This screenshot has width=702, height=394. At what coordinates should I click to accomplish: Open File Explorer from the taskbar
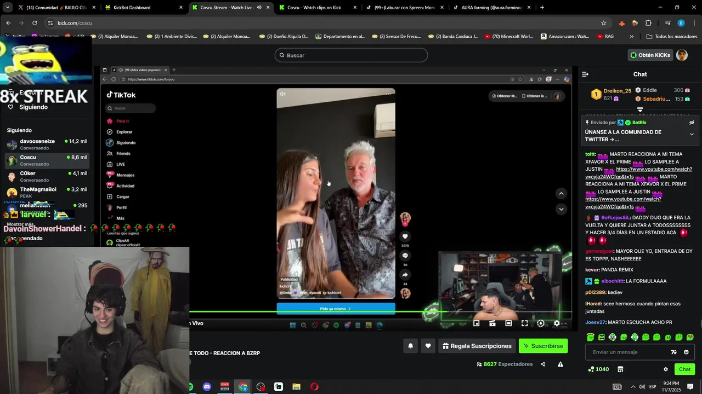pos(296,387)
